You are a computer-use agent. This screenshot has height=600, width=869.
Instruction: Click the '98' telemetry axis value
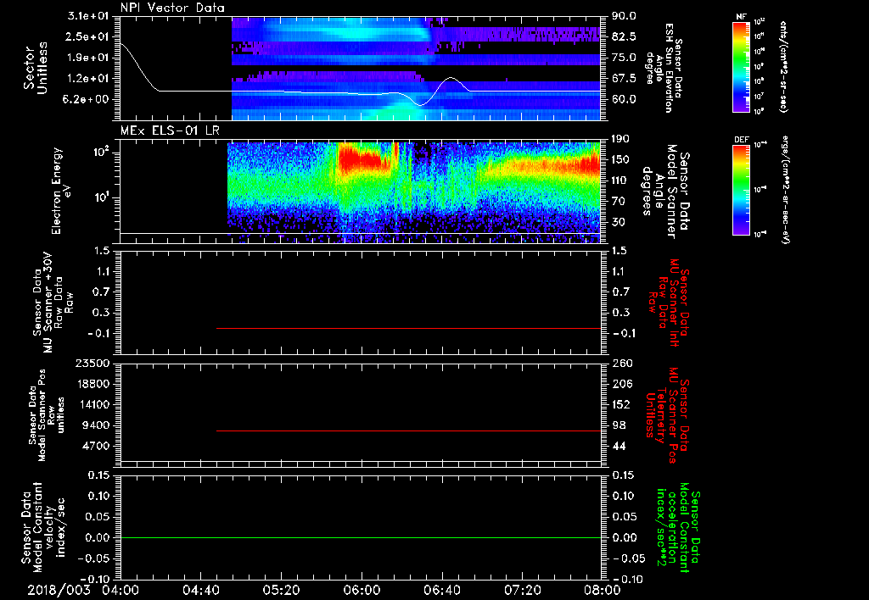click(619, 425)
